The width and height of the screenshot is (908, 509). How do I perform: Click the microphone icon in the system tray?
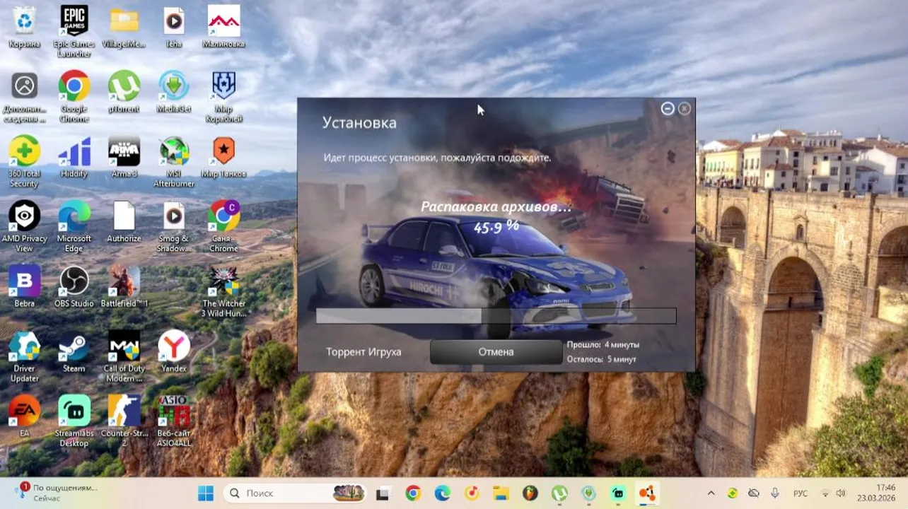coord(775,493)
